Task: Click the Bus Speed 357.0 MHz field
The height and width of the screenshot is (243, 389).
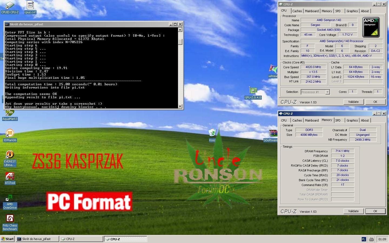Action: pyautogui.click(x=313, y=77)
